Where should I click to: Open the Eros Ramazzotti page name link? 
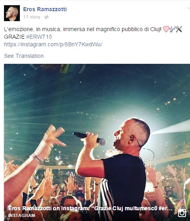(x=45, y=9)
